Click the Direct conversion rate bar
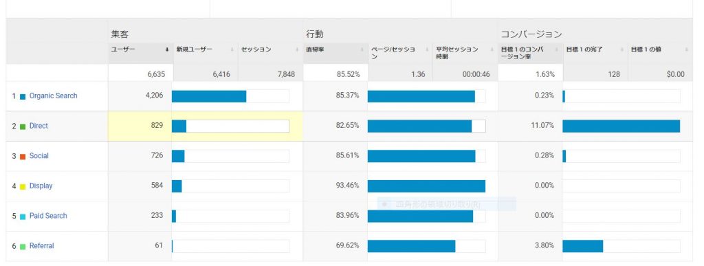704x266 pixels. click(621, 126)
